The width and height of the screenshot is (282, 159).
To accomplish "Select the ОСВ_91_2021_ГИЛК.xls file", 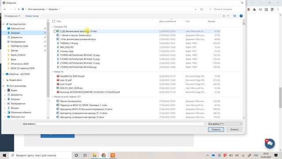I will [x=71, y=88].
